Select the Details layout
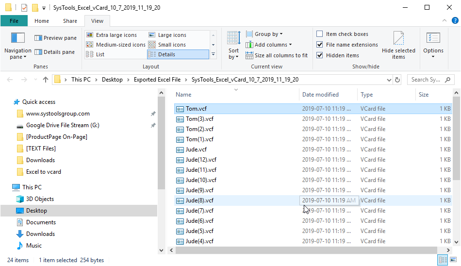Viewport: 461px width, 266px height. pyautogui.click(x=178, y=54)
